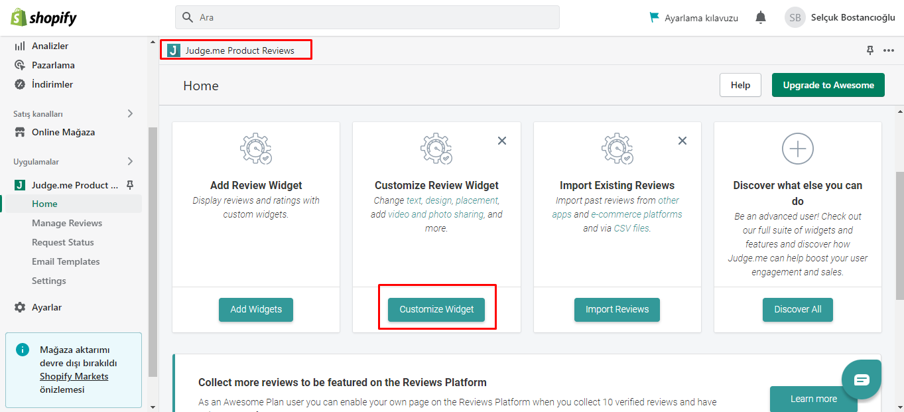Open Ayarlama kılavuzu setup guide
This screenshot has height=412, width=904.
694,18
